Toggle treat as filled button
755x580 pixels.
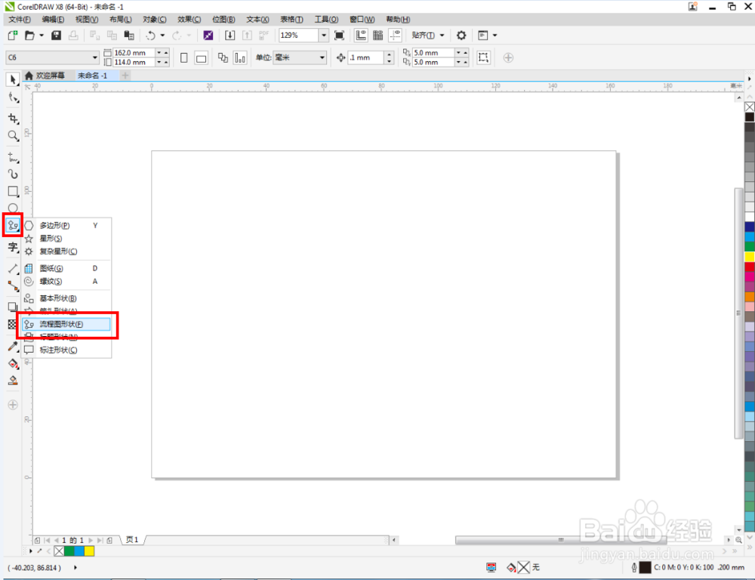coord(483,58)
